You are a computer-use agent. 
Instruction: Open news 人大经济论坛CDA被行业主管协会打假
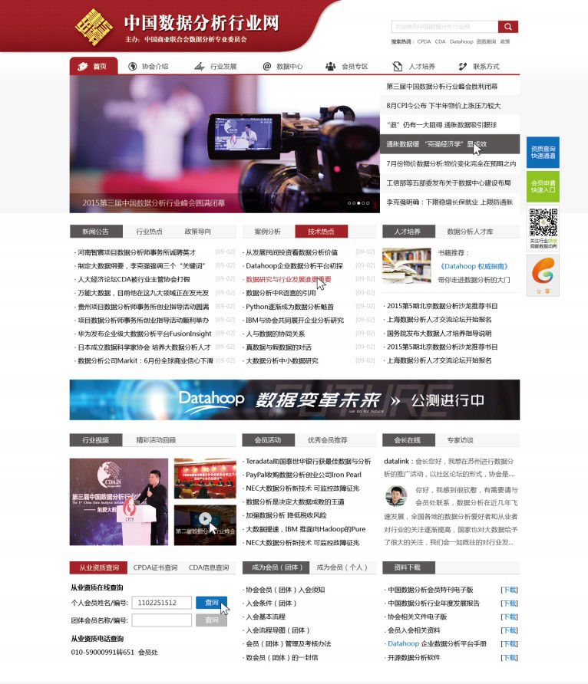pos(134,280)
